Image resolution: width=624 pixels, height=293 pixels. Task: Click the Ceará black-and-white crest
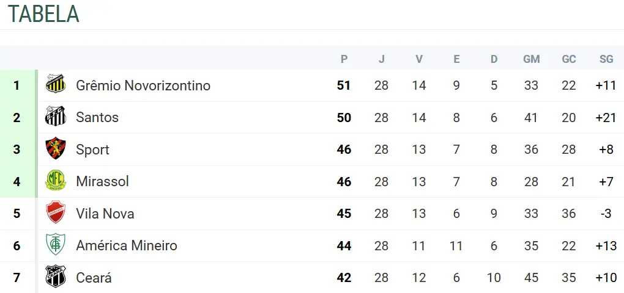coord(56,277)
